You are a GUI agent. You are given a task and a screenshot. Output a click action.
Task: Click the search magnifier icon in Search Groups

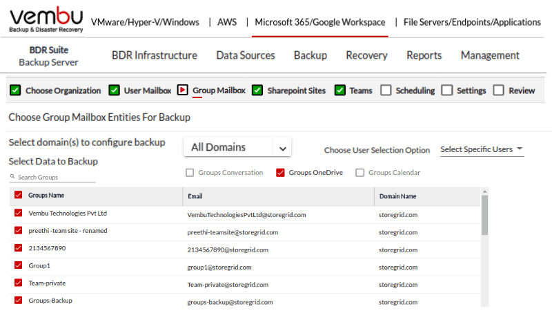point(12,176)
